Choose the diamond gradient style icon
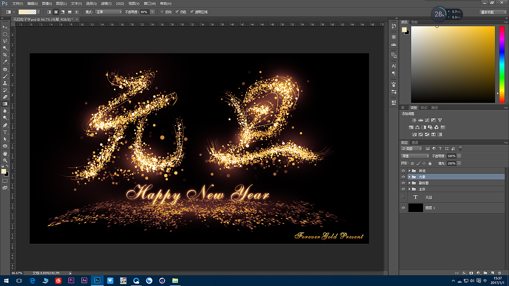 point(76,12)
